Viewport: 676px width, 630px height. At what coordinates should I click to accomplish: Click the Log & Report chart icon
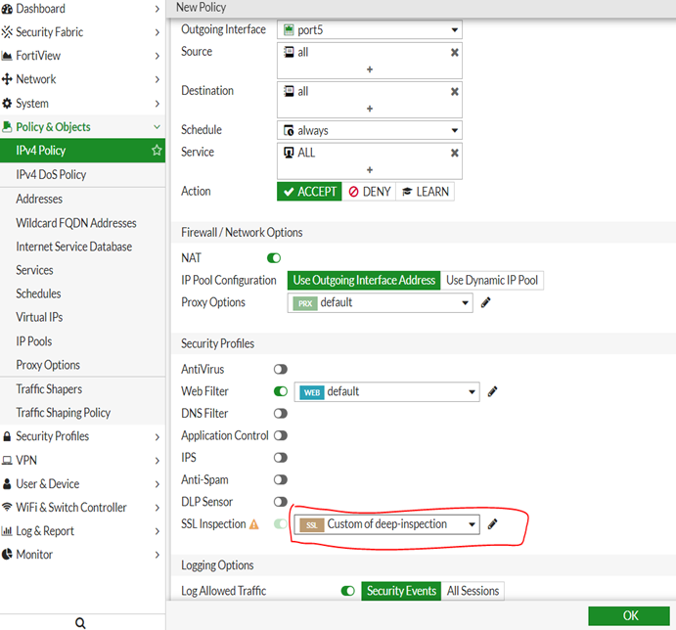coord(7,531)
